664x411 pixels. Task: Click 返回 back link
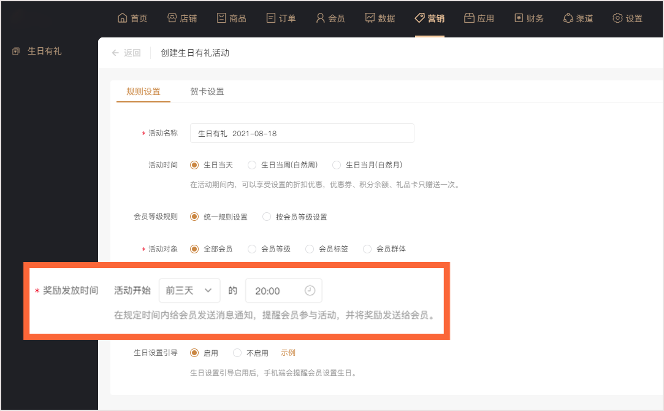point(126,53)
